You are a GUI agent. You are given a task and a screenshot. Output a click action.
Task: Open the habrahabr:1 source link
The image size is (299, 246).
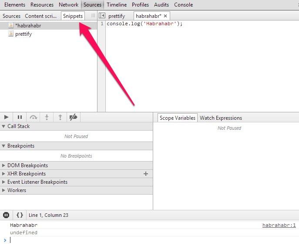click(x=279, y=225)
